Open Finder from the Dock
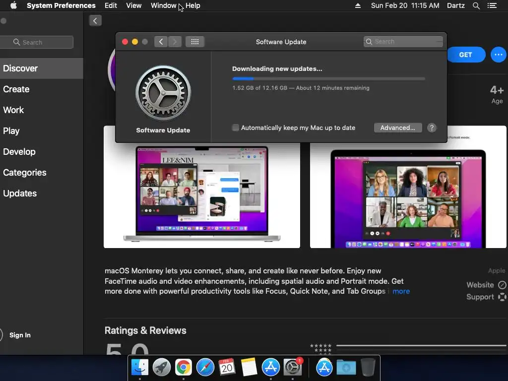 [139, 368]
